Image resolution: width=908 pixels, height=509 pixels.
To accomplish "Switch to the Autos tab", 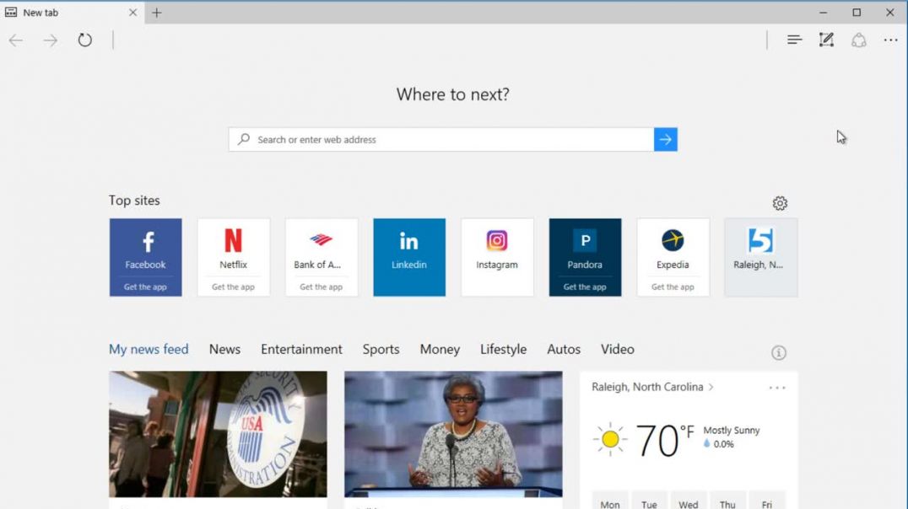I will coord(564,350).
